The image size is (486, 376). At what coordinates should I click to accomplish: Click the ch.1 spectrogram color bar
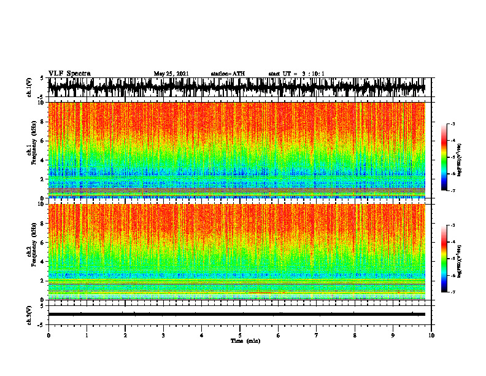pos(444,157)
